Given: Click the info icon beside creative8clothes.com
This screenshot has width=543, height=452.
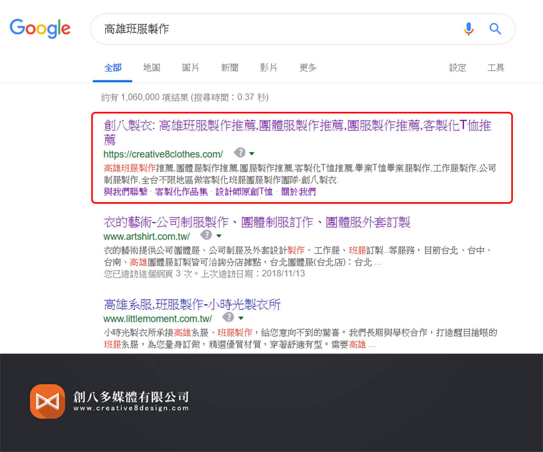Looking at the screenshot, I should click(240, 153).
